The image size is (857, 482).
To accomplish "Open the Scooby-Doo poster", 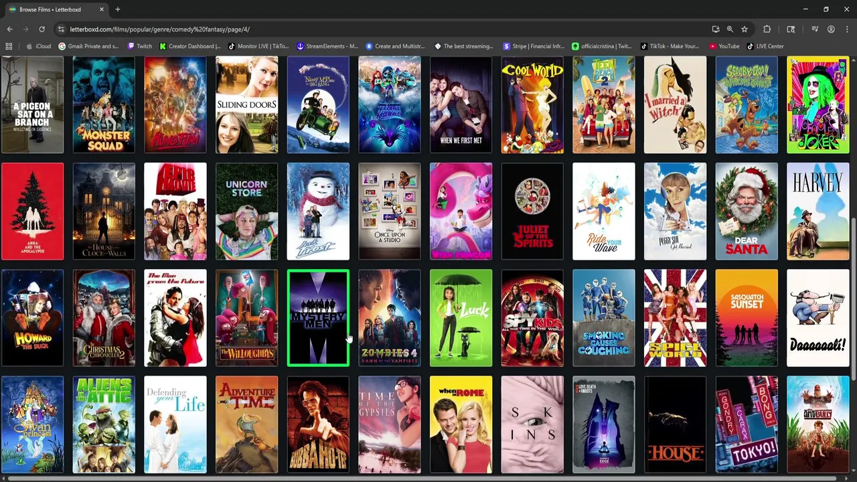I will click(x=747, y=104).
